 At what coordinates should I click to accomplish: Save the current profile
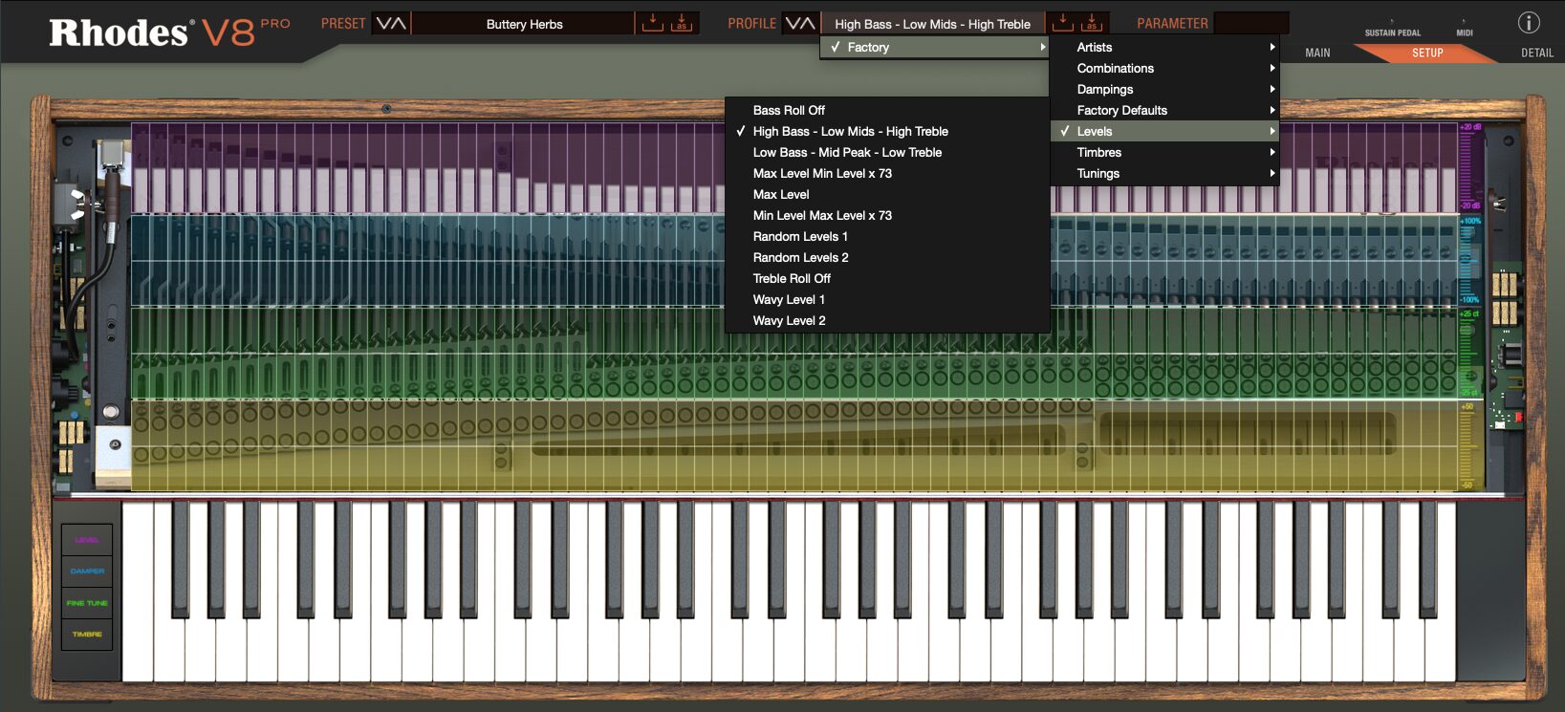point(1062,22)
